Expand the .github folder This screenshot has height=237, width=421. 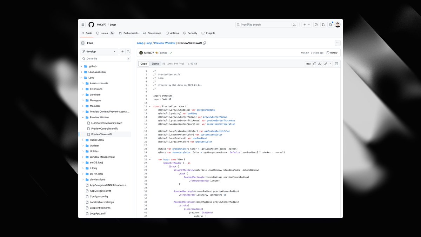82,66
